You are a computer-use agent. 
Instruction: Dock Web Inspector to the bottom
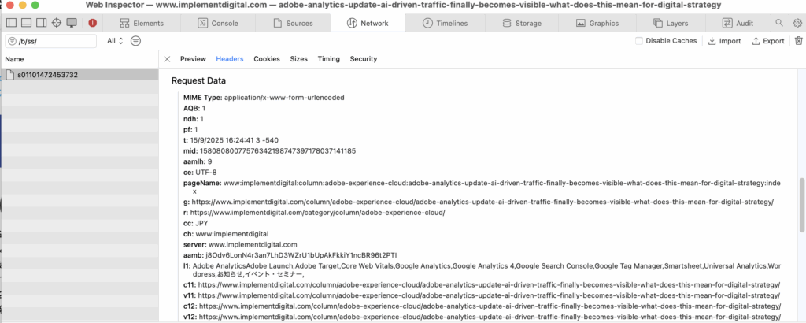[x=27, y=23]
